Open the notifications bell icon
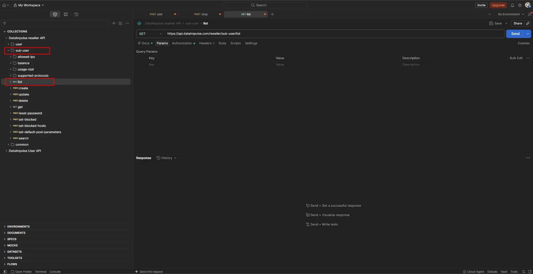 (x=512, y=5)
